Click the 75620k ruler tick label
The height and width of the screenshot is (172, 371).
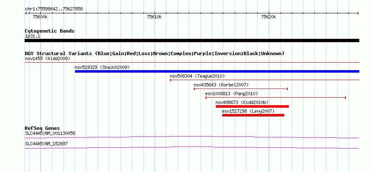point(268,17)
